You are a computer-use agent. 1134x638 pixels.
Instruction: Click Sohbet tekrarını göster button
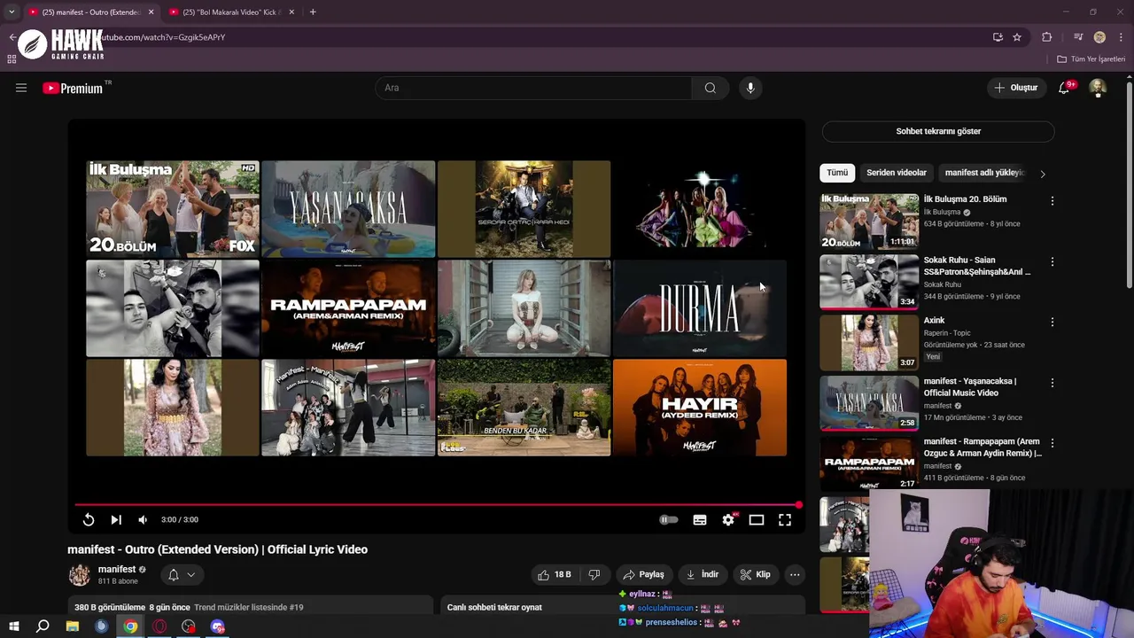938,131
